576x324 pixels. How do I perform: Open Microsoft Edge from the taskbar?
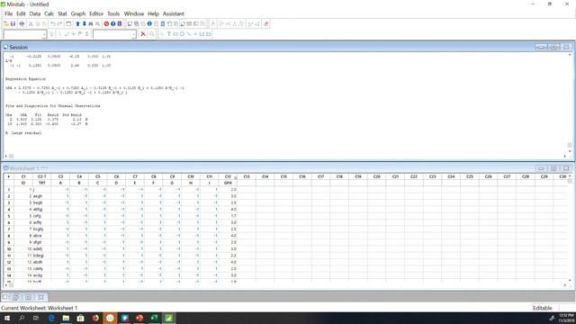(51, 318)
